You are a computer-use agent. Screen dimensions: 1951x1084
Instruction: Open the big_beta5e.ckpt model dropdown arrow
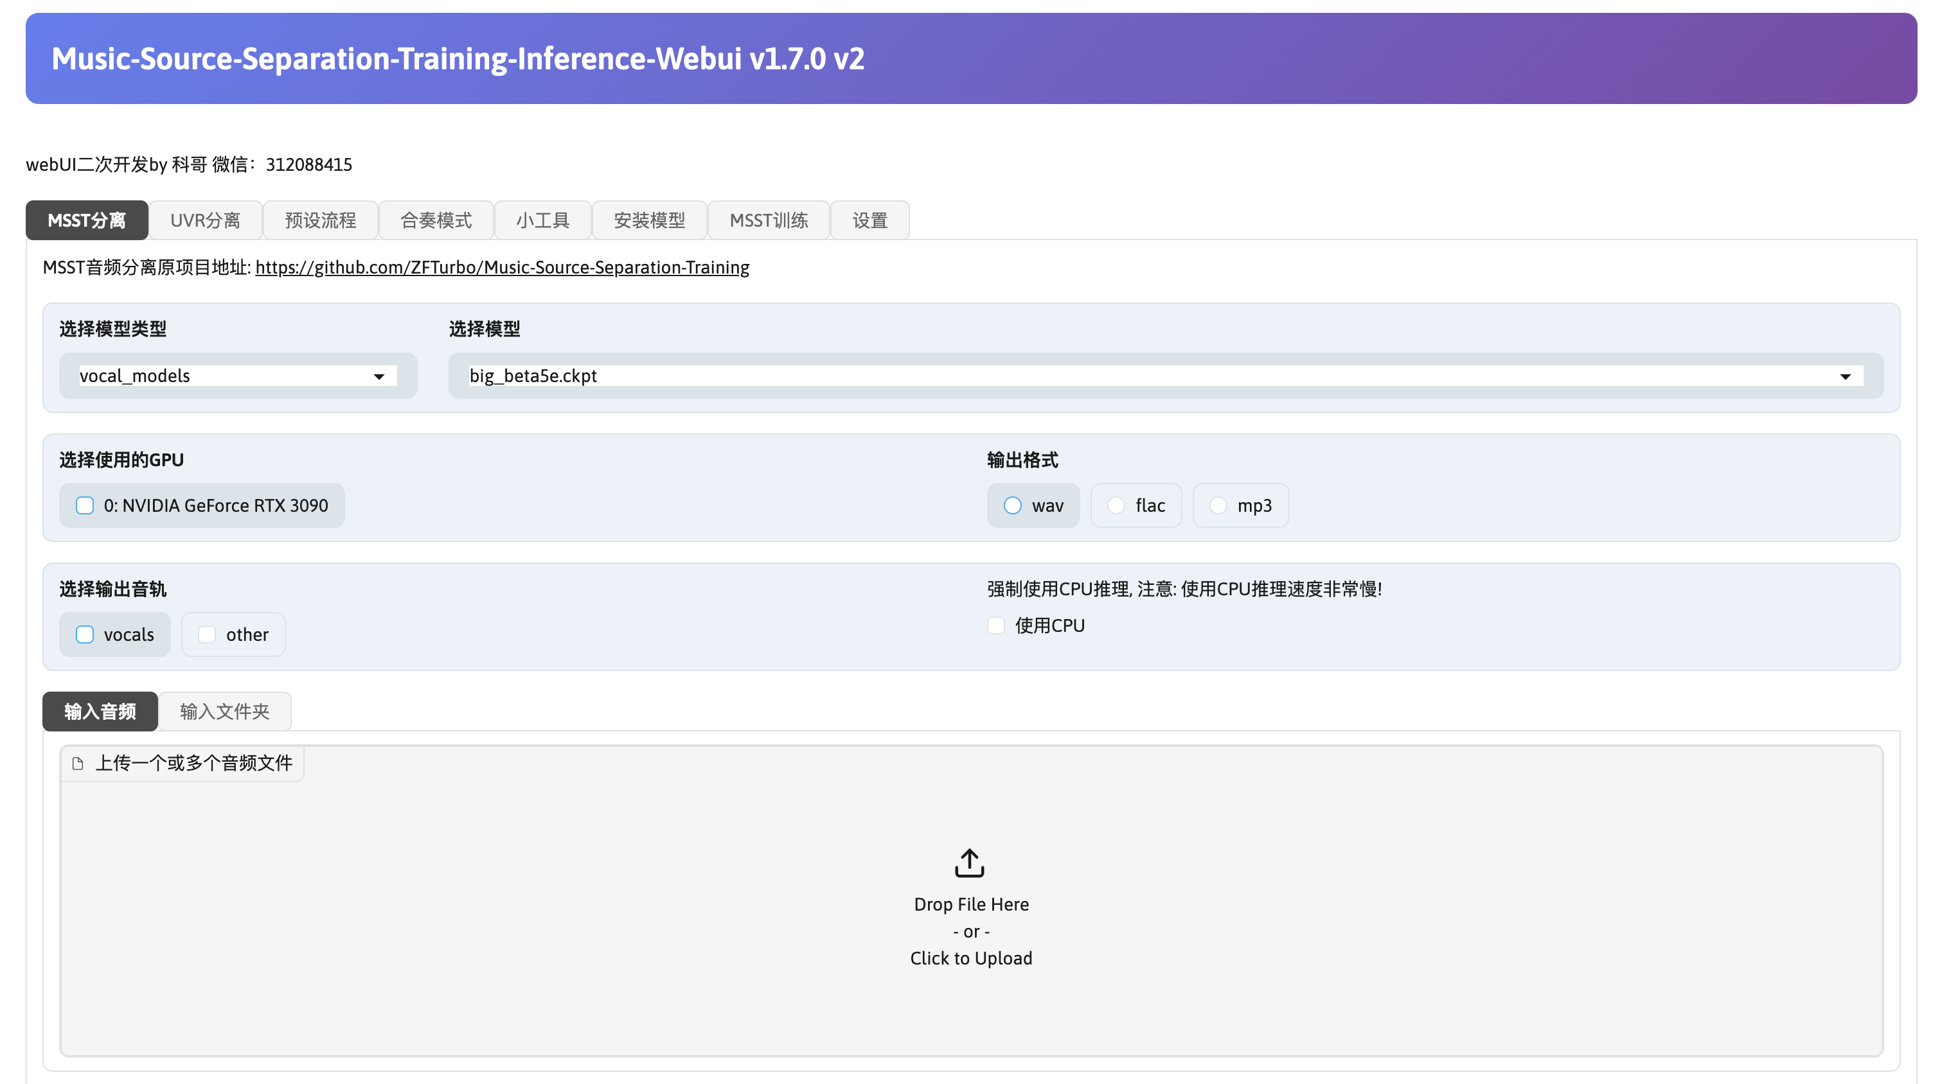coord(1845,376)
